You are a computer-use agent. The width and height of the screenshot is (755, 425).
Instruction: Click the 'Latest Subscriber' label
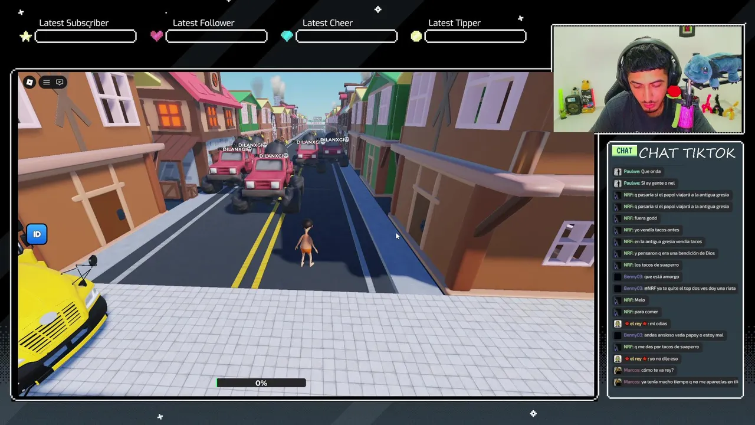tap(74, 23)
